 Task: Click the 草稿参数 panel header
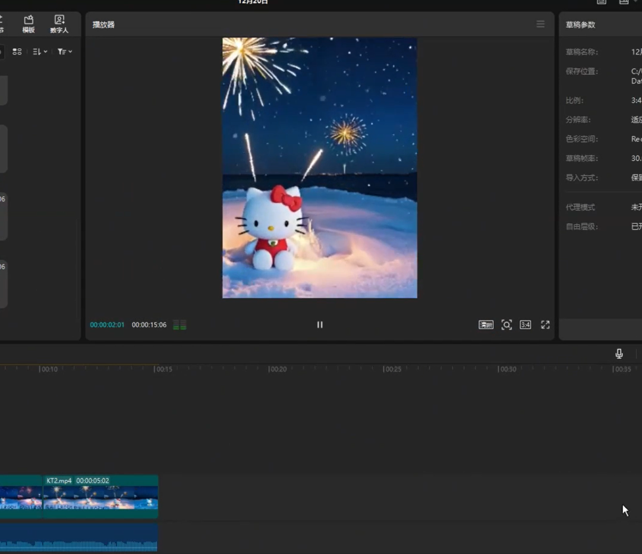580,25
